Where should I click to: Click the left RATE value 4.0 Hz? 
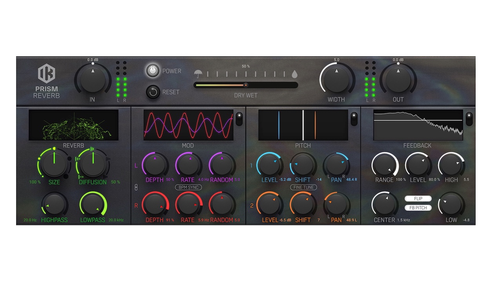(203, 180)
